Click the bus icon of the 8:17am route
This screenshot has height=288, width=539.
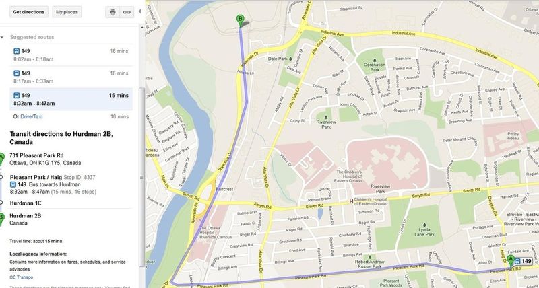pyautogui.click(x=16, y=73)
